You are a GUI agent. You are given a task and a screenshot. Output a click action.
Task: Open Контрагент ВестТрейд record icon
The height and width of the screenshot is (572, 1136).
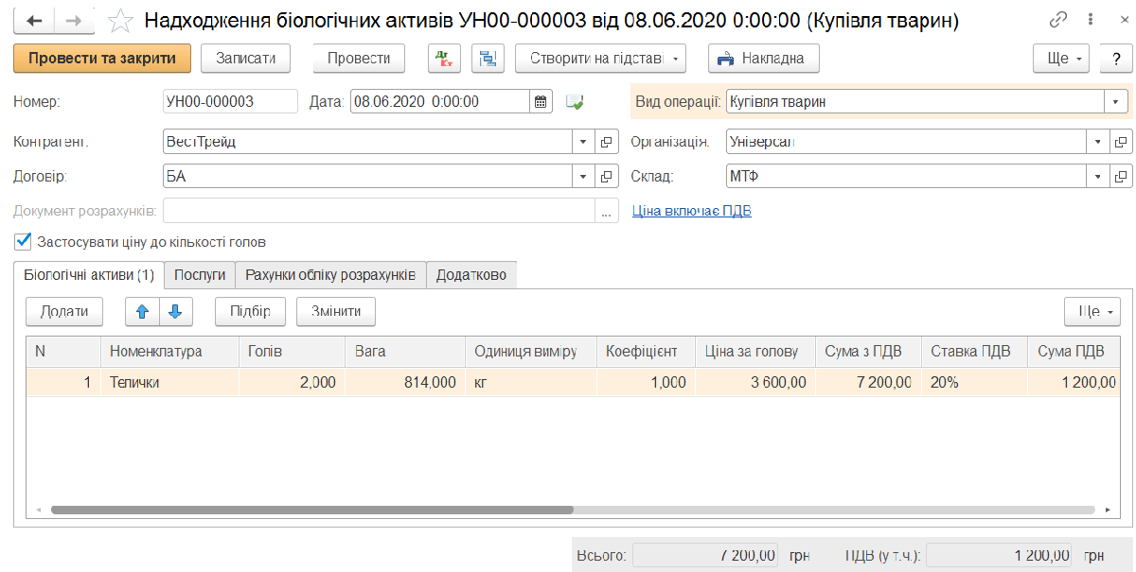607,142
